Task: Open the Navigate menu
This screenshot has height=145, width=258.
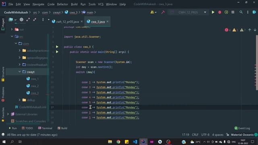Action: click(38, 4)
